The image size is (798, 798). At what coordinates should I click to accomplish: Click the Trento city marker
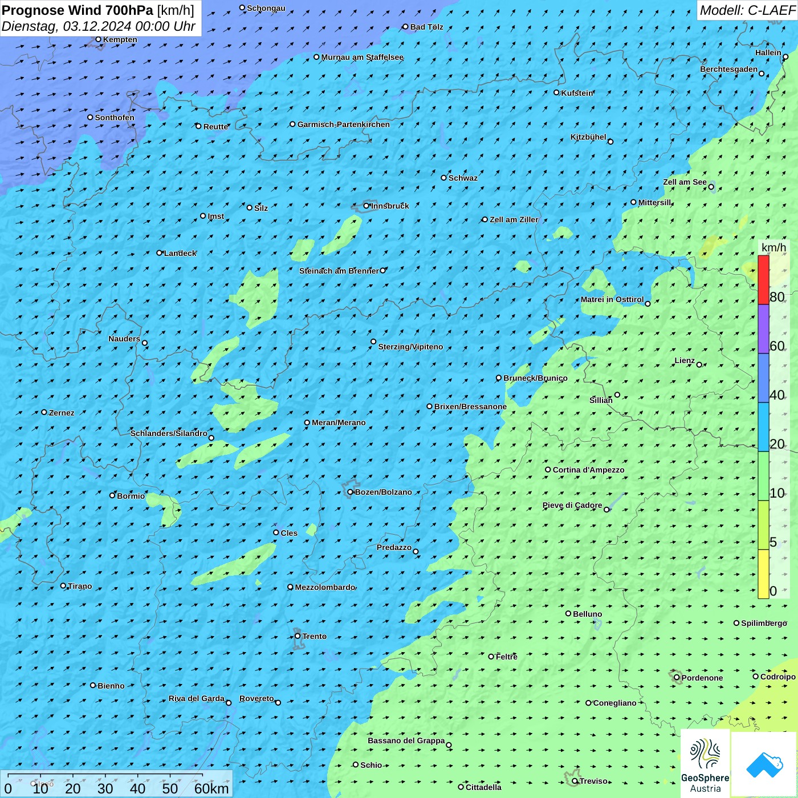pyautogui.click(x=298, y=636)
